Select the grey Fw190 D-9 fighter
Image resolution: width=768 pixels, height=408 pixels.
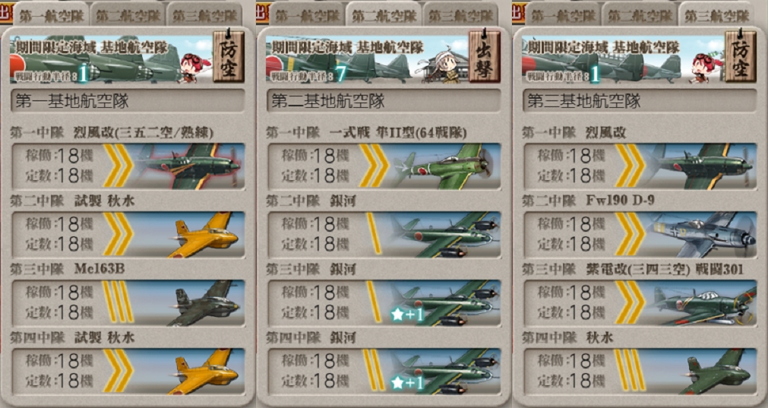click(640, 235)
